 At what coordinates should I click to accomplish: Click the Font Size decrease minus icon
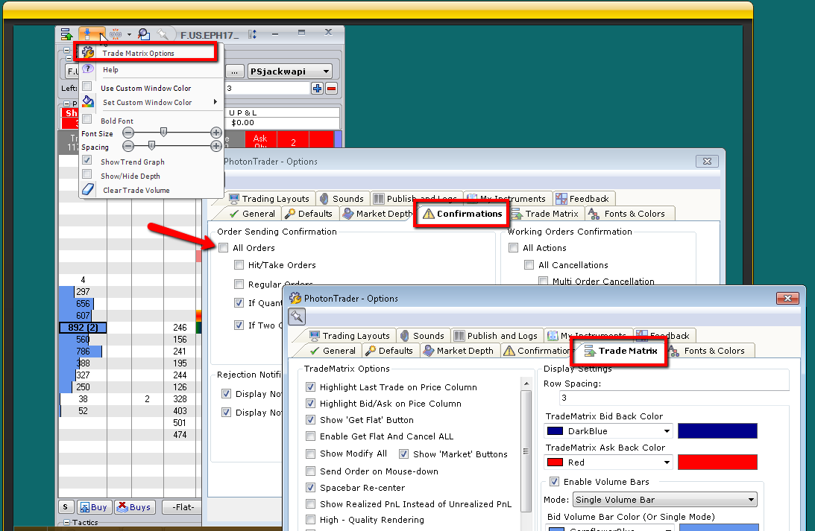[128, 133]
